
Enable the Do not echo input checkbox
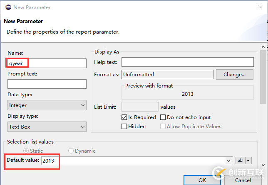pos(163,117)
